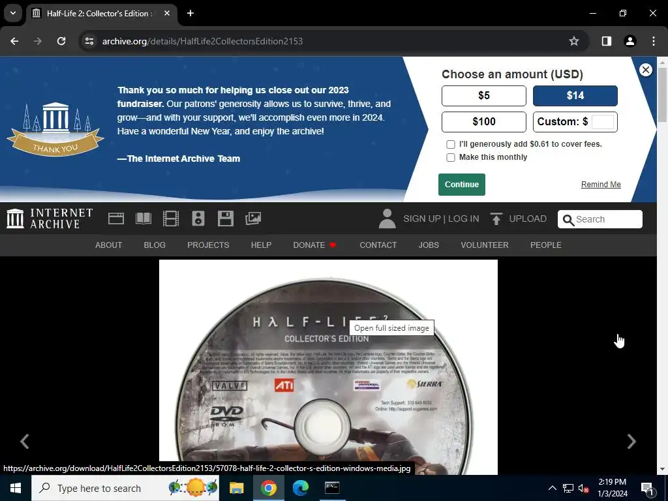Open File Explorer from taskbar
Image resolution: width=668 pixels, height=501 pixels.
[236, 488]
